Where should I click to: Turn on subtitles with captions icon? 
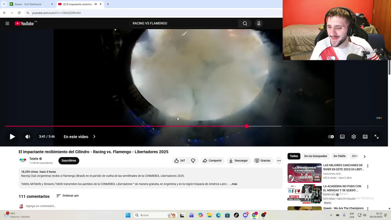coord(342,137)
